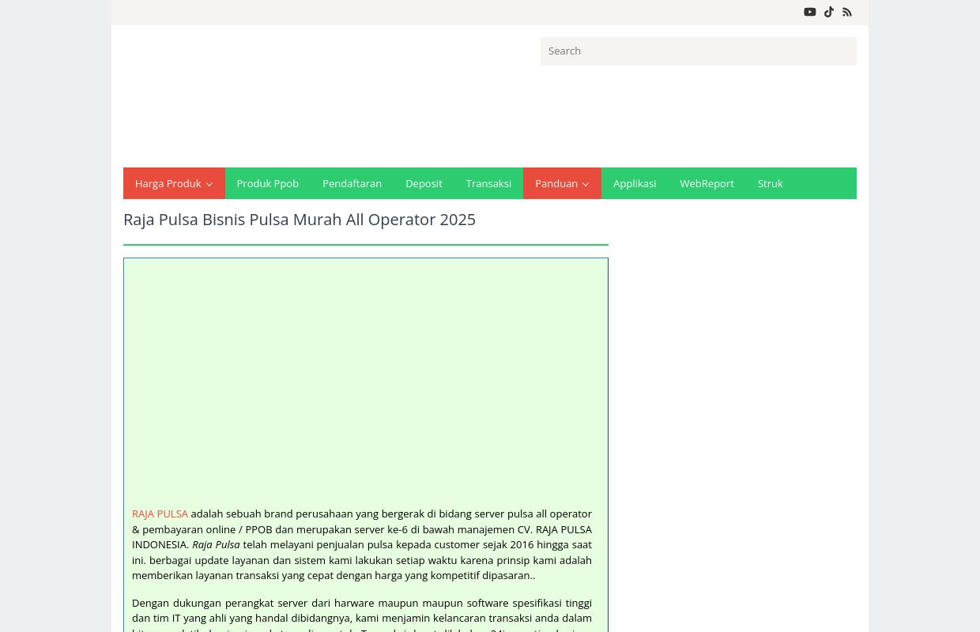Go to the Pendaftaran page

352,183
